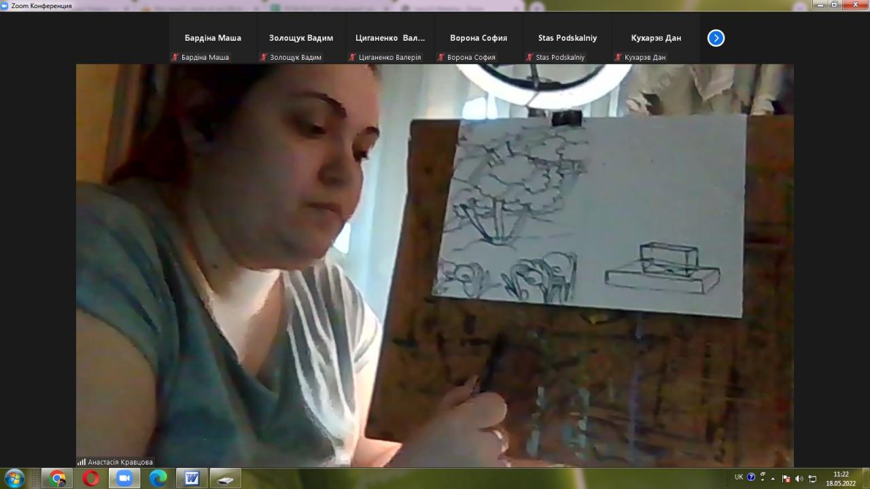The image size is (870, 489).
Task: Show next participants with blue arrow button
Action: [x=716, y=38]
